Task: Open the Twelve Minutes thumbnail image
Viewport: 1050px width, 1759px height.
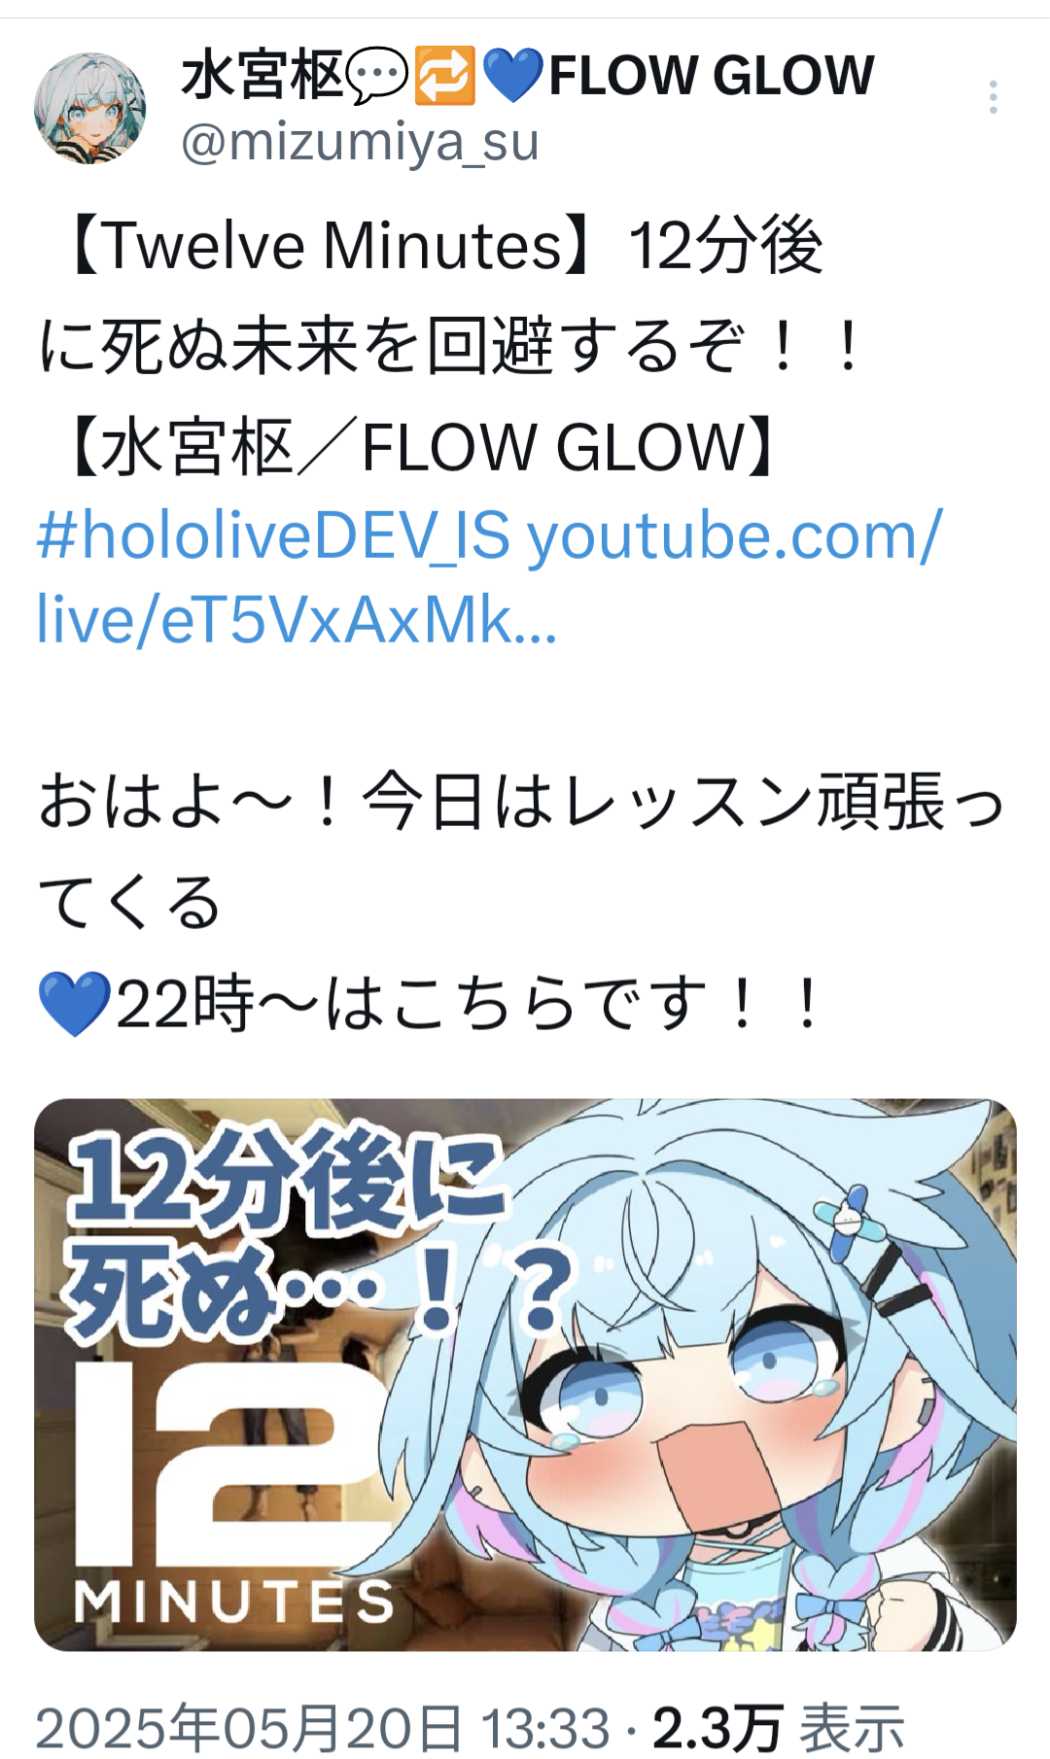Action: click(525, 1374)
